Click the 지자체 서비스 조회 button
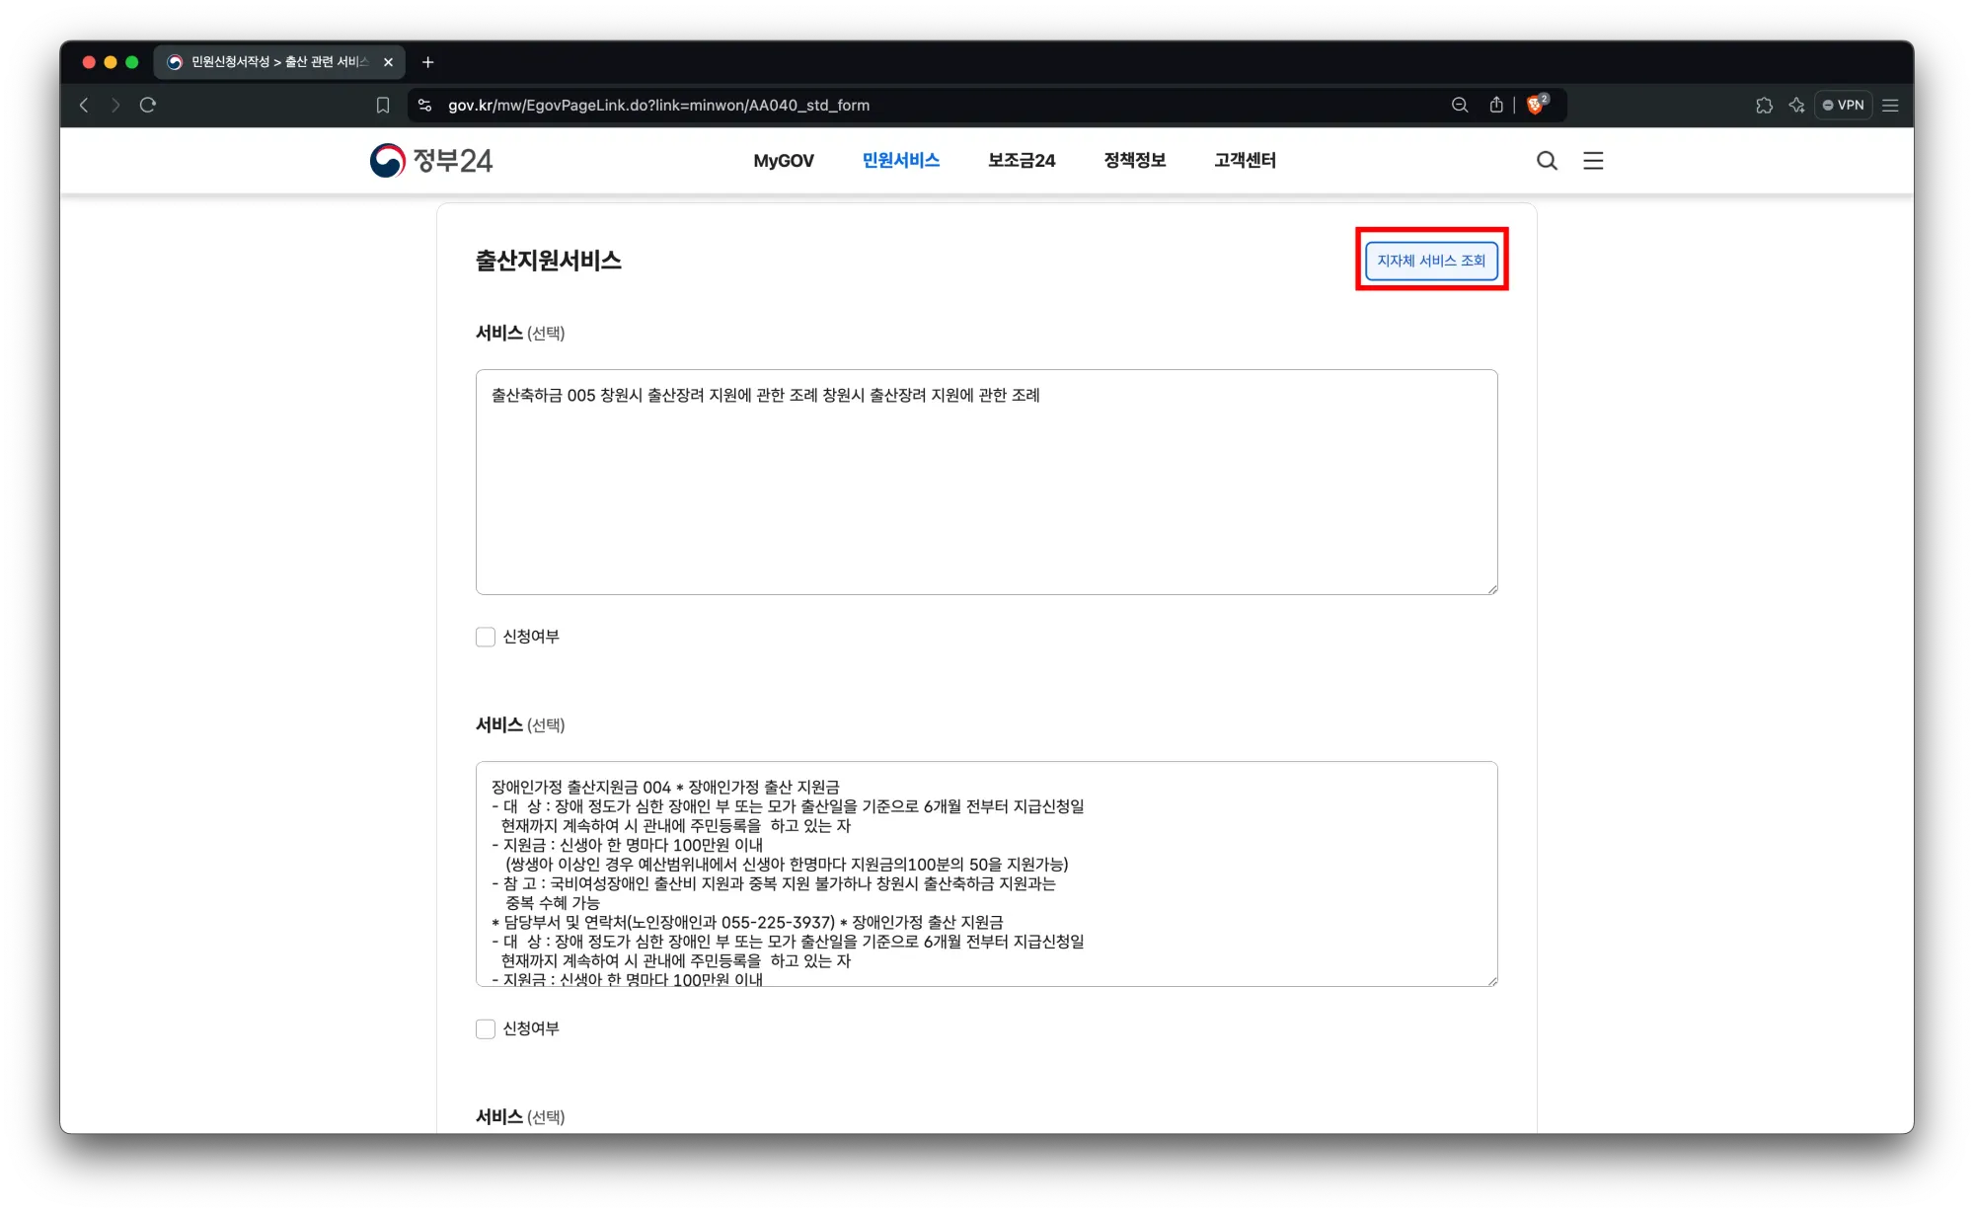Screen dimensions: 1974x1213 click(x=1431, y=261)
